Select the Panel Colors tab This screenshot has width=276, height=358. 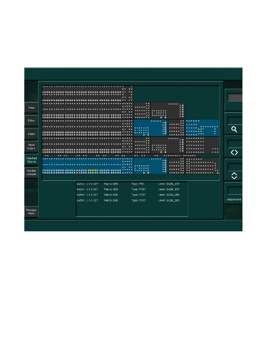pos(31,147)
